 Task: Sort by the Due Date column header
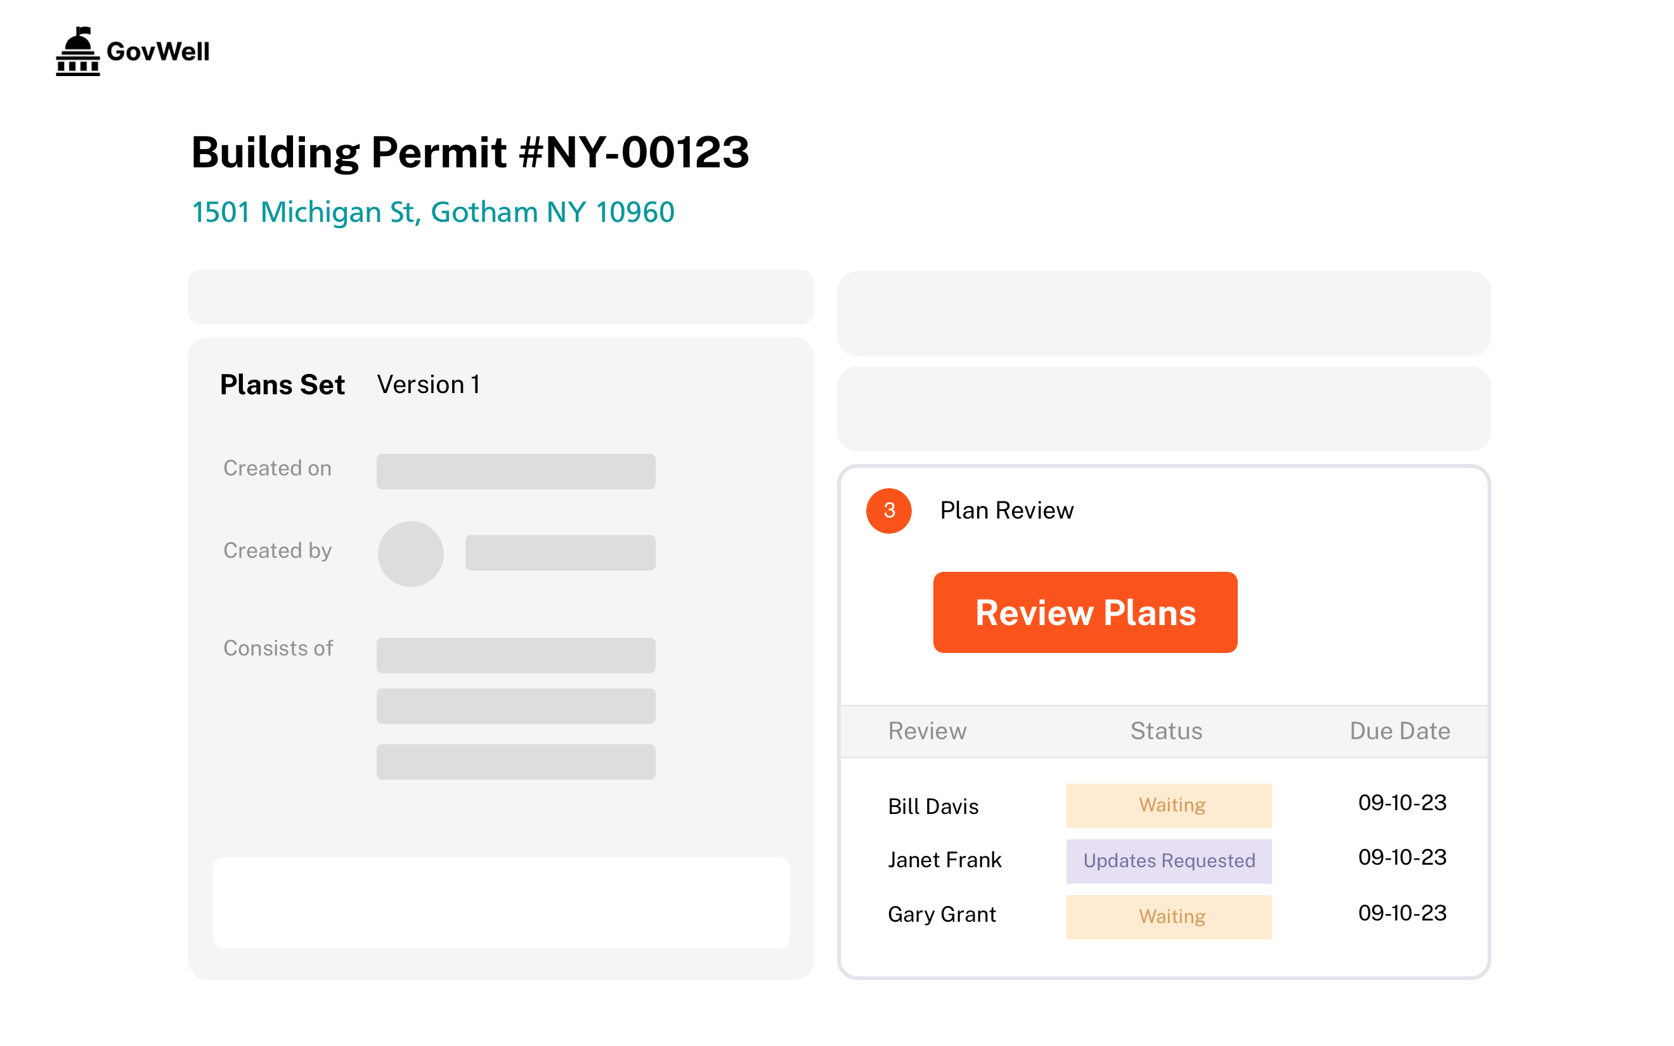point(1399,731)
